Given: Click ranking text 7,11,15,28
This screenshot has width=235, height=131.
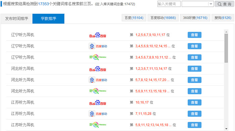Looking at the screenshot, I should [143, 114].
